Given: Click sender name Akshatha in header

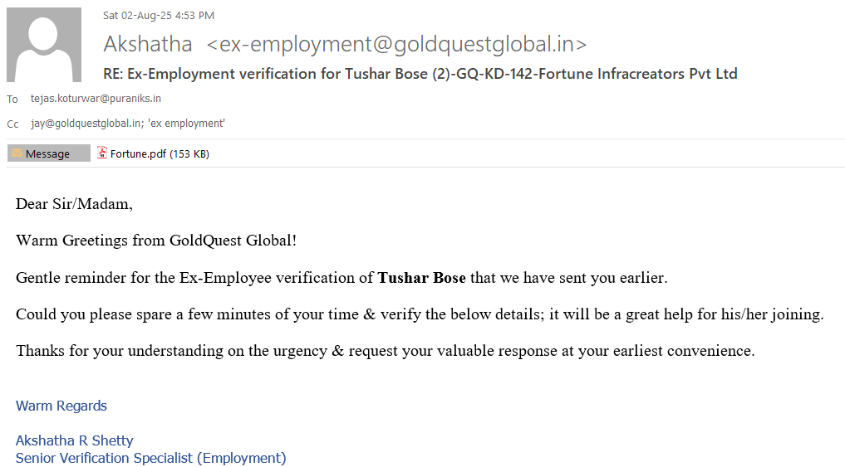Looking at the screenshot, I should 148,44.
